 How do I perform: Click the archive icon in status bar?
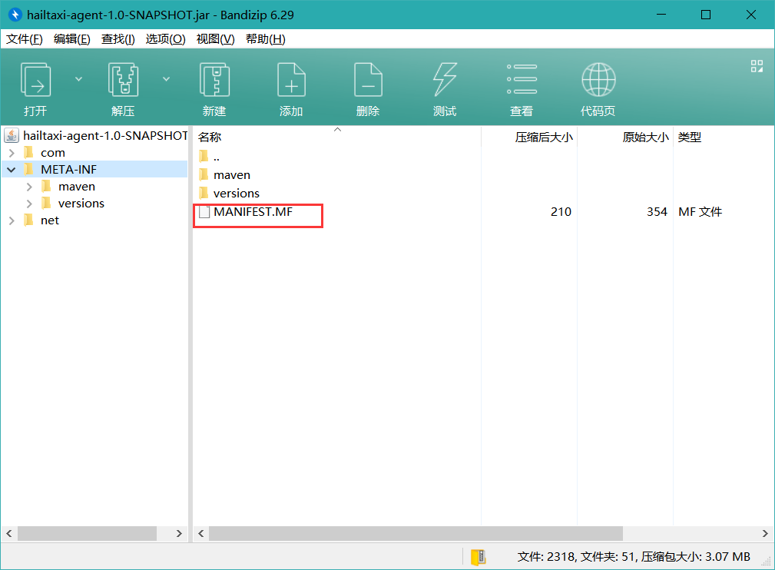[x=478, y=557]
